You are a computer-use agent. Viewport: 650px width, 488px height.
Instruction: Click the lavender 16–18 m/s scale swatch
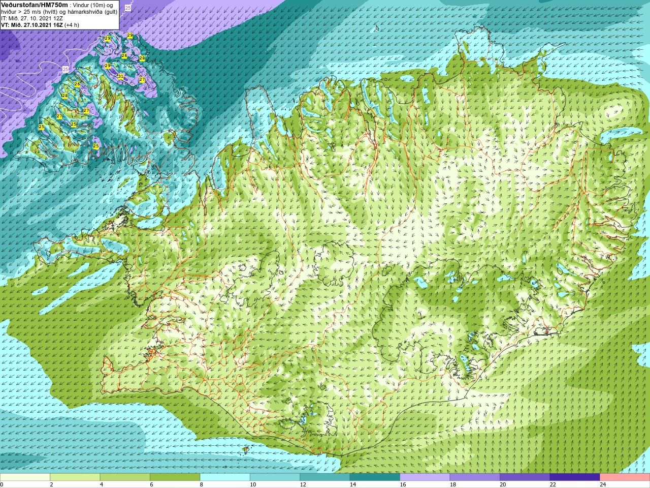coord(425,477)
